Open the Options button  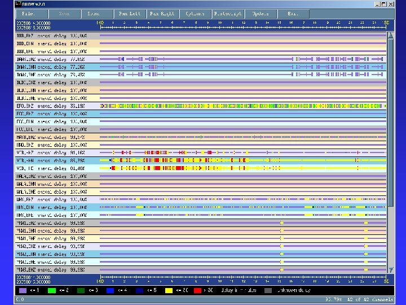pyautogui.click(x=195, y=14)
